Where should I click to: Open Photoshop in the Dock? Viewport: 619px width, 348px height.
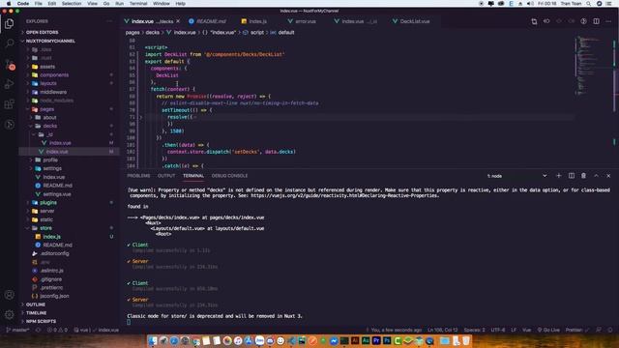(387, 340)
